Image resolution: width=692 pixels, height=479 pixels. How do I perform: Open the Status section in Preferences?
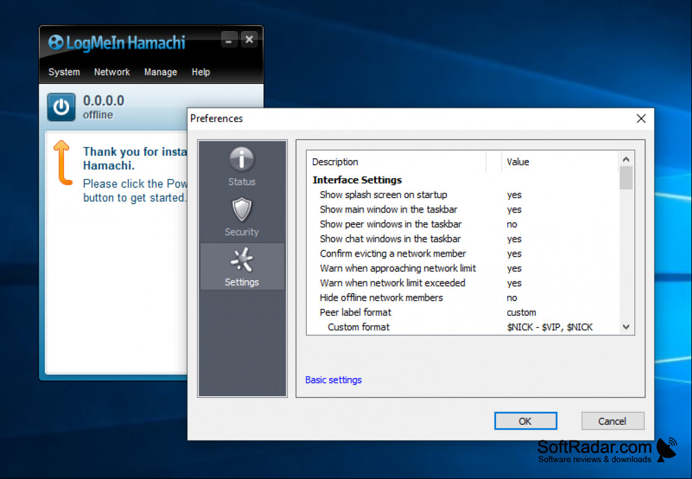[241, 166]
